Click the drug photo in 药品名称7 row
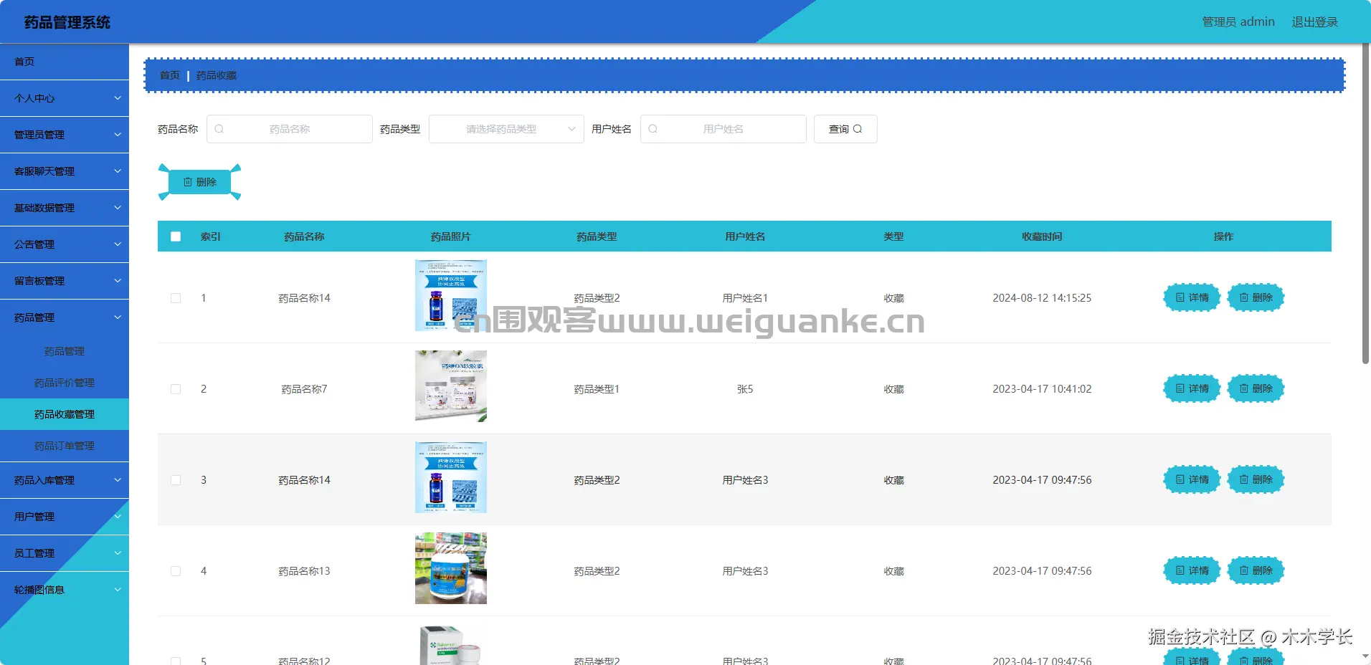Screen dimensions: 1371x665 (451, 386)
